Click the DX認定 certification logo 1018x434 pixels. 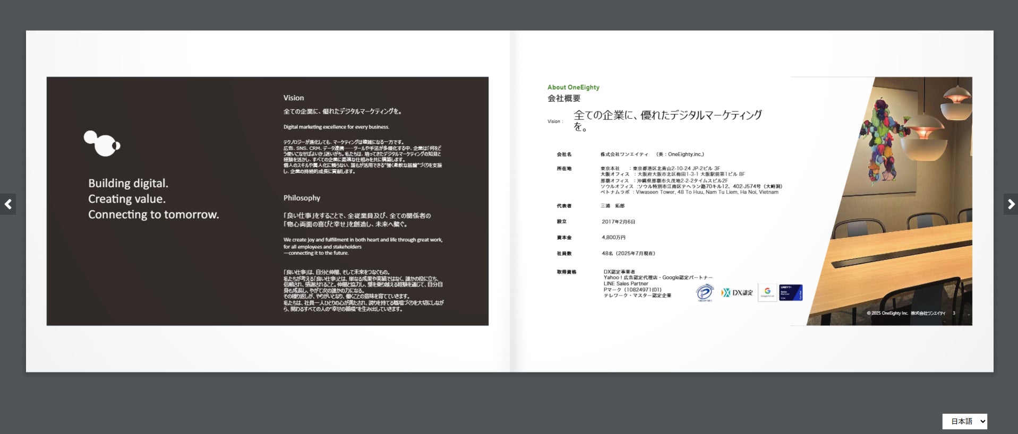[x=737, y=292]
